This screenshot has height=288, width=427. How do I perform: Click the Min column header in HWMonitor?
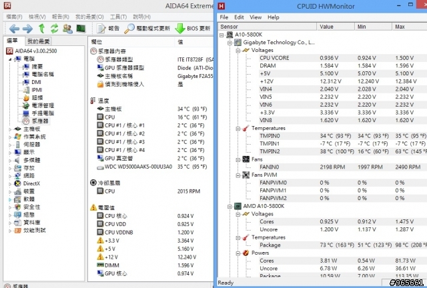pos(374,27)
